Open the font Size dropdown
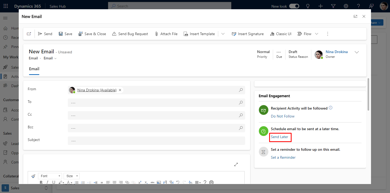The image size is (390, 193). [72, 176]
